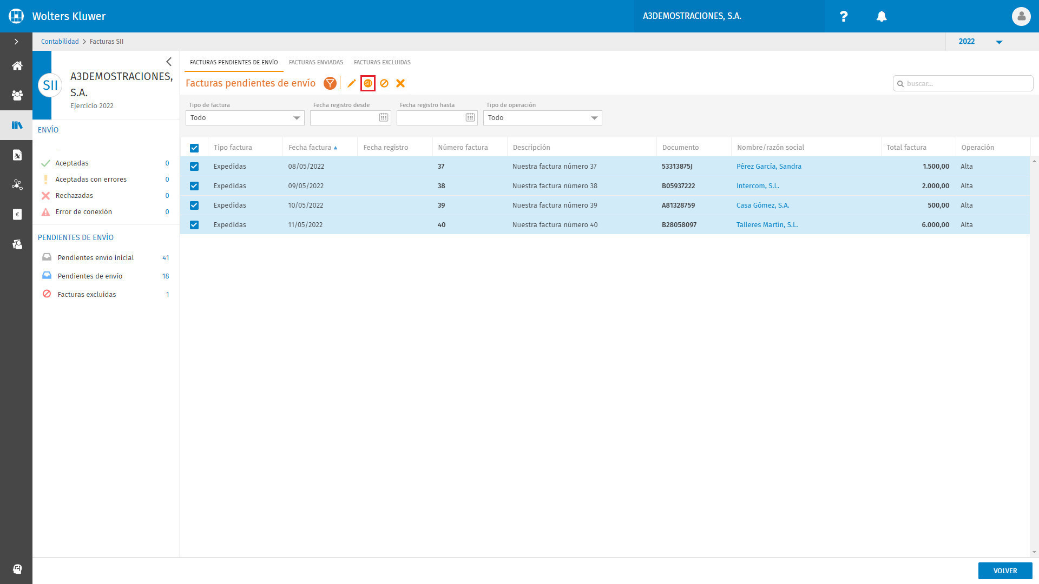The image size is (1039, 584).
Task: Click the table scrollbar down arrow
Action: coord(1034,552)
